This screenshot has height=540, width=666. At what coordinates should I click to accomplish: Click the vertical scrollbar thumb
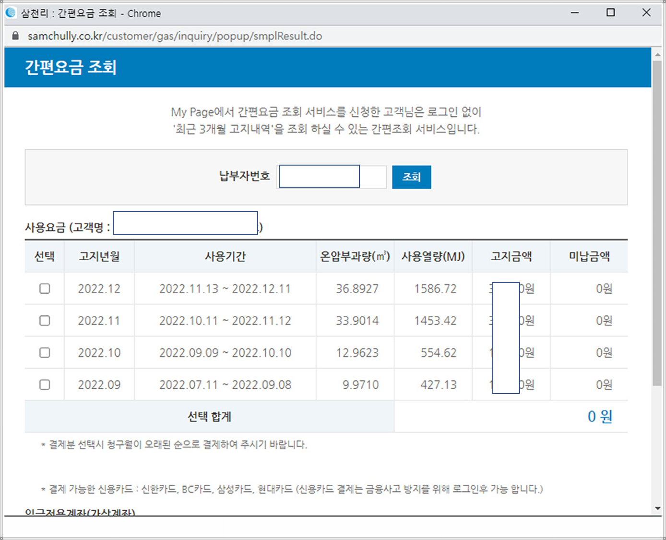[x=657, y=223]
